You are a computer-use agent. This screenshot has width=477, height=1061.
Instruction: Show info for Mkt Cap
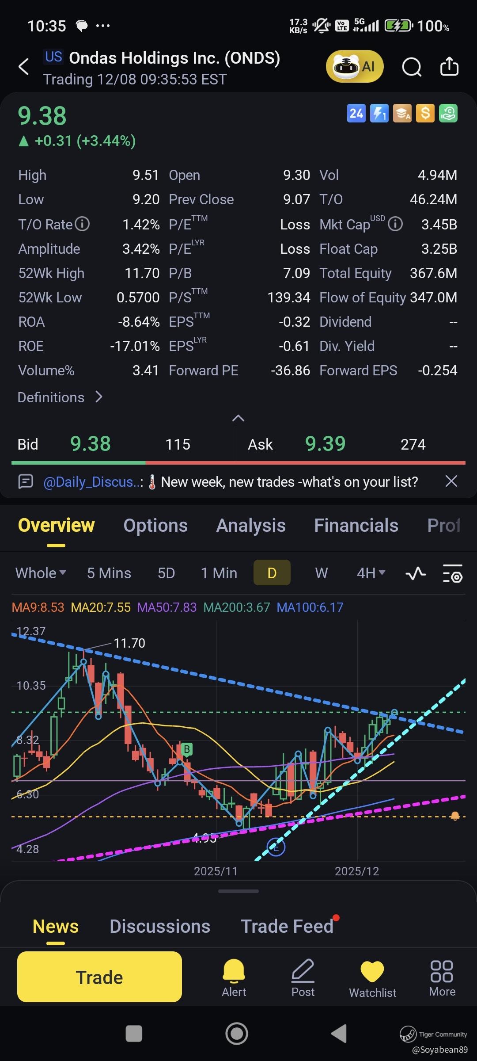pos(395,224)
